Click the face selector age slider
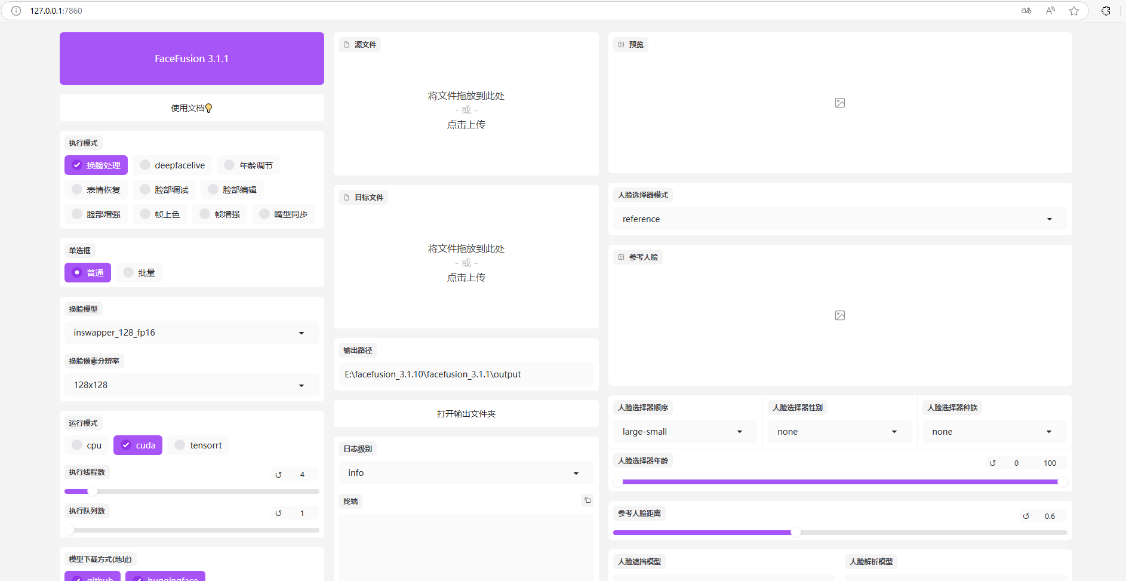This screenshot has width=1126, height=581. pos(840,482)
